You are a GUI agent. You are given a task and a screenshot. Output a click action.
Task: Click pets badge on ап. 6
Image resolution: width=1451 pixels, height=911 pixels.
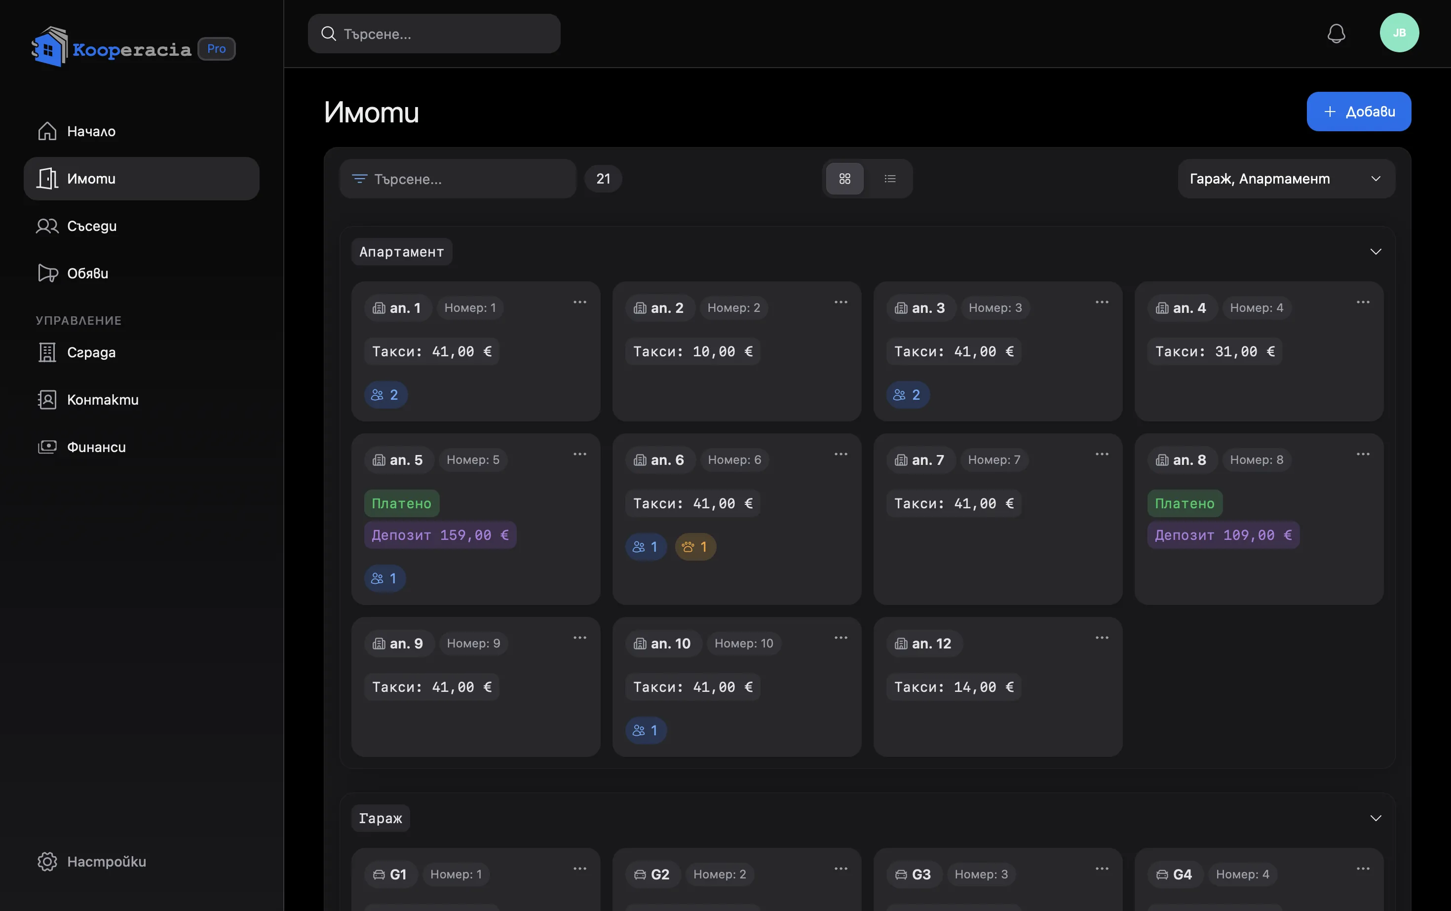695,546
